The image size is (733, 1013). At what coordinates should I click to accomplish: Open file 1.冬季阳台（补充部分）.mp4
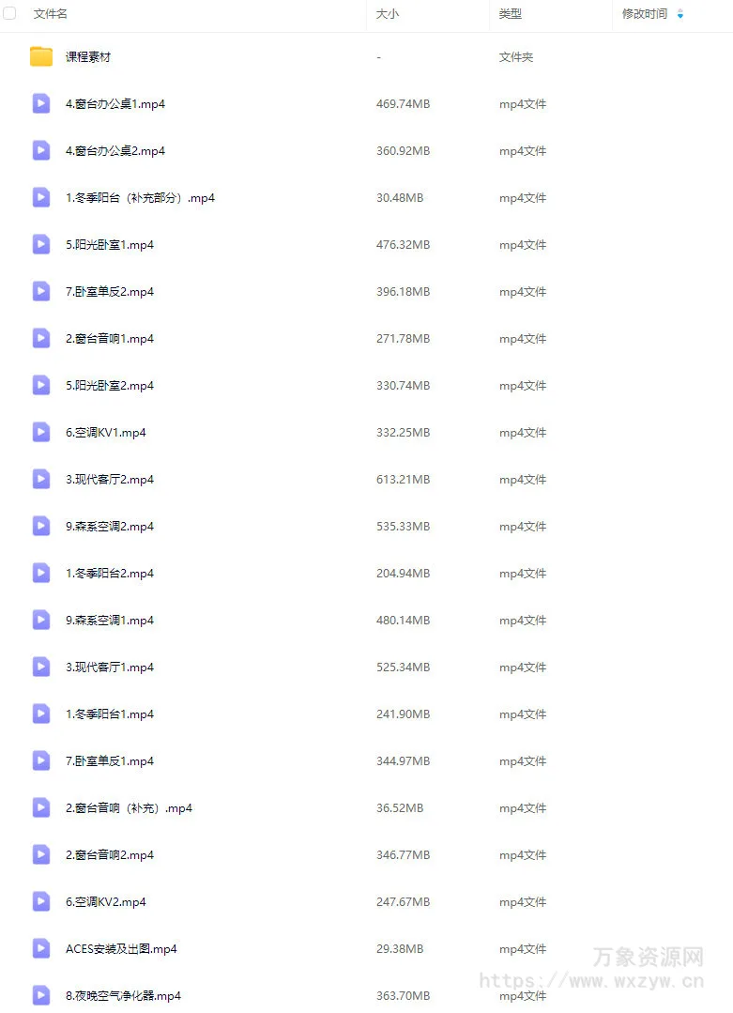tap(140, 198)
